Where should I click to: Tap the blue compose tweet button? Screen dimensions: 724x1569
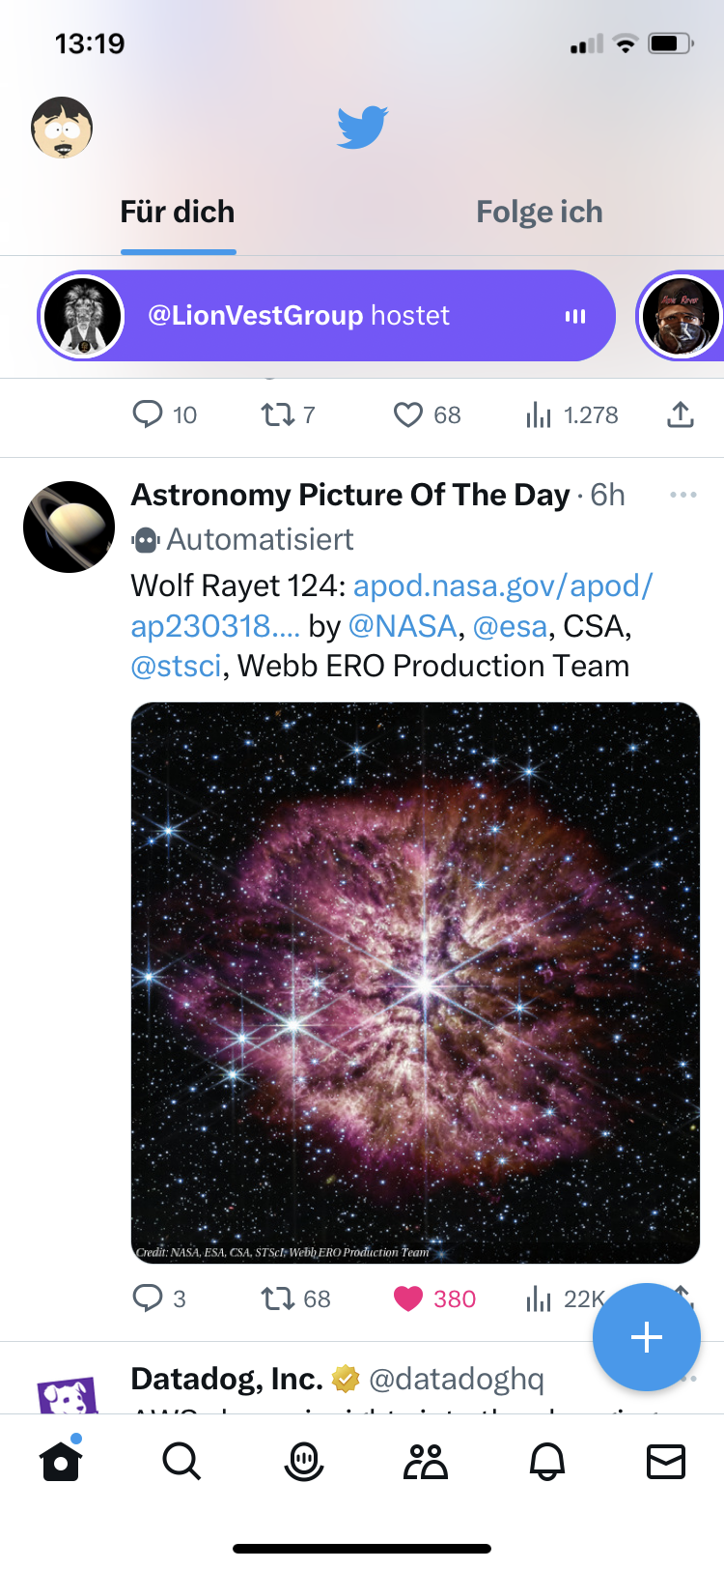click(x=646, y=1337)
